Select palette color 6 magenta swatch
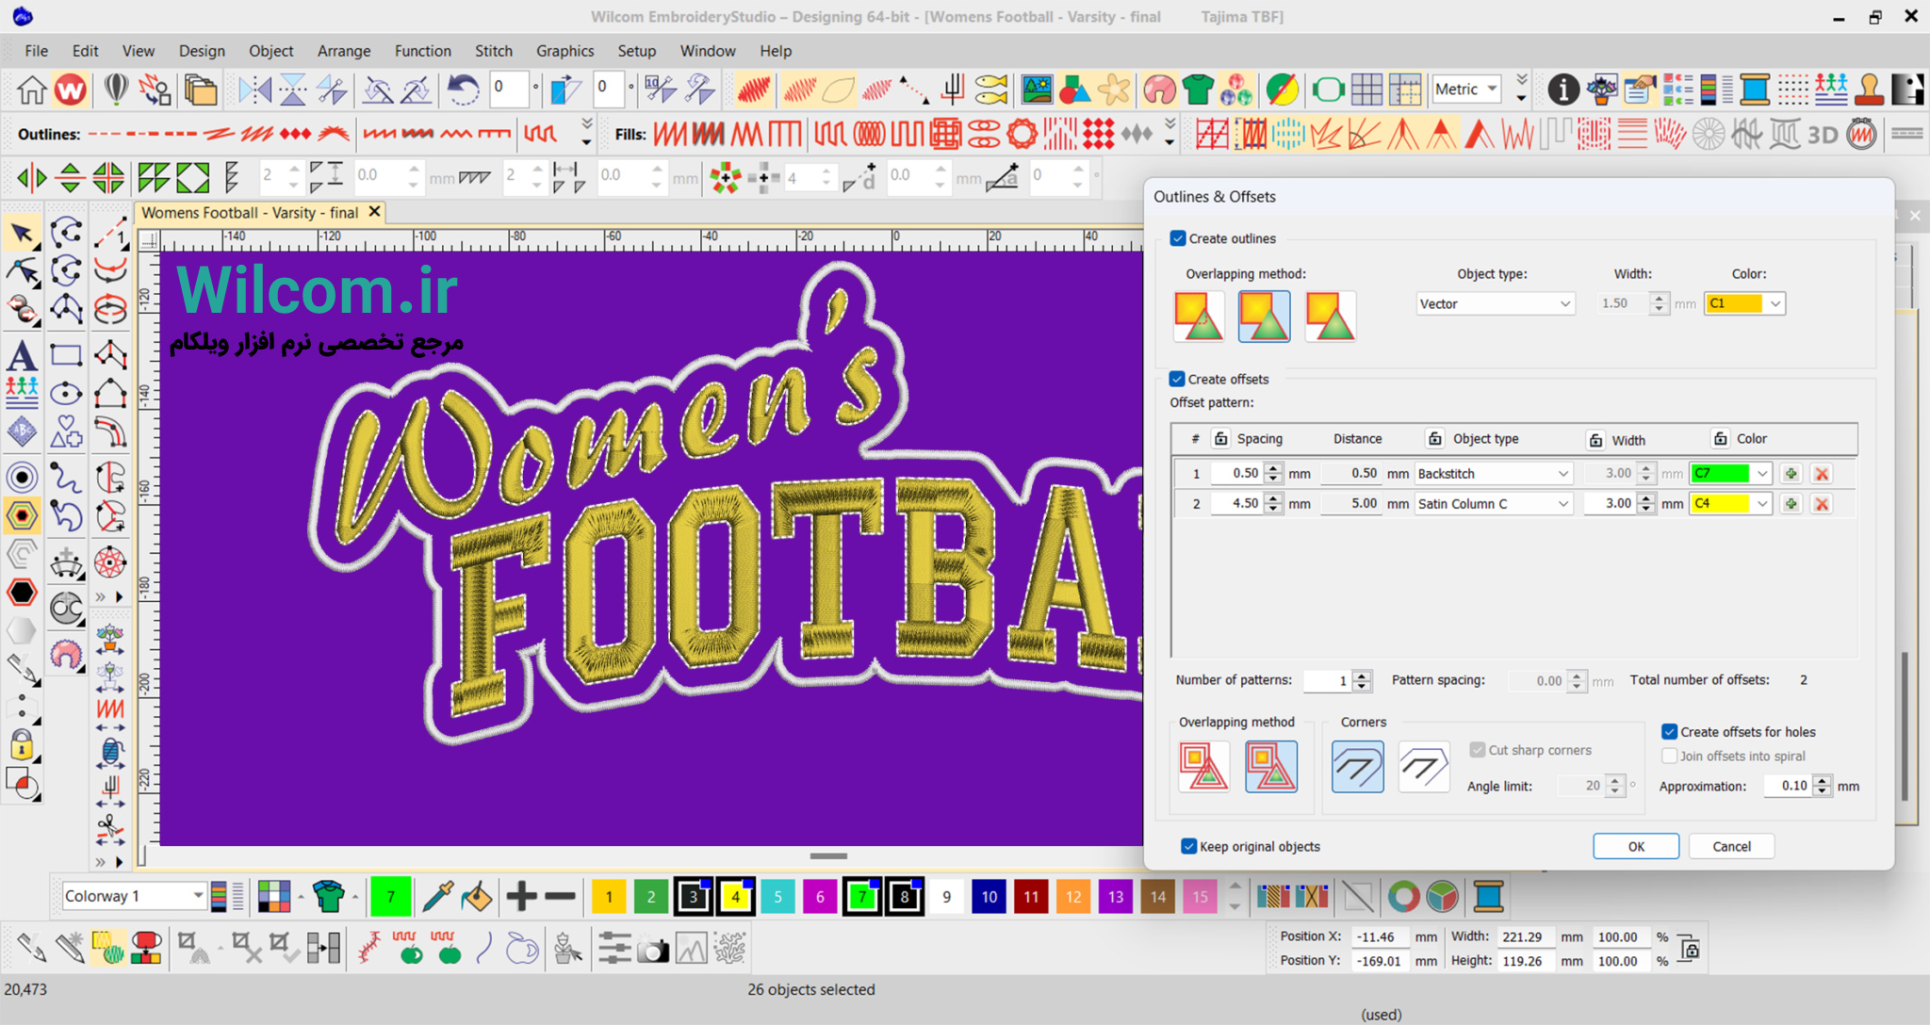The width and height of the screenshot is (1930, 1025). click(x=820, y=897)
